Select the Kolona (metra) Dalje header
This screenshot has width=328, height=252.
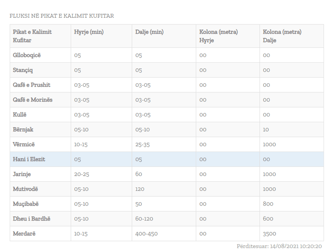[x=282, y=36]
